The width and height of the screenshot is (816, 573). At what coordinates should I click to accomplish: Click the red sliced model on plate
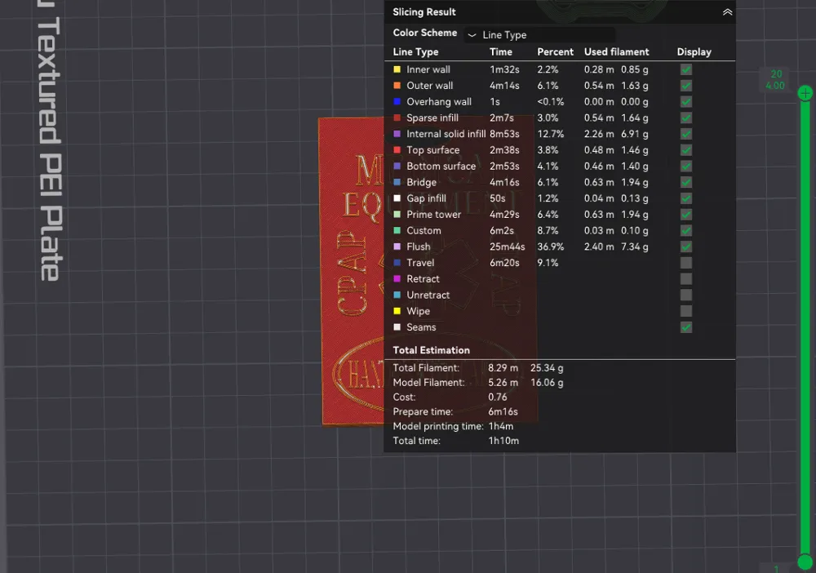coord(351,271)
